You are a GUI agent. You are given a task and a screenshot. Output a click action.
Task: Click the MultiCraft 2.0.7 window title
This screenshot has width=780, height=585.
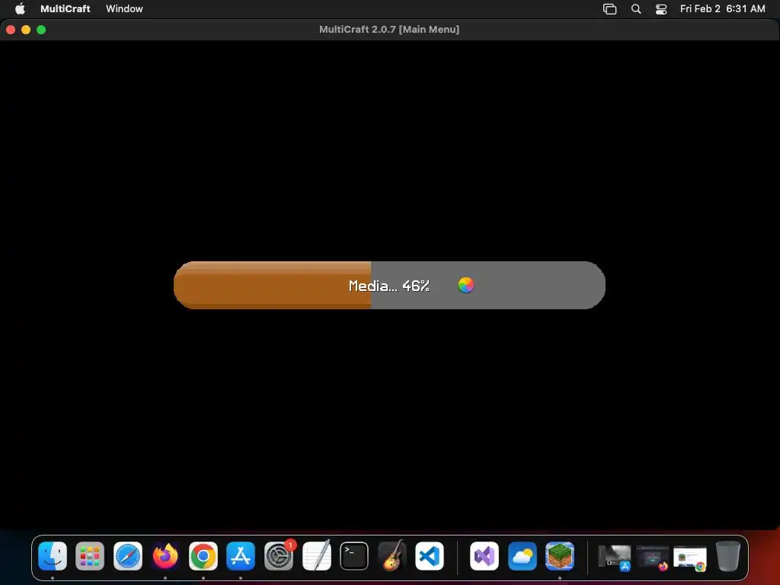click(x=389, y=30)
